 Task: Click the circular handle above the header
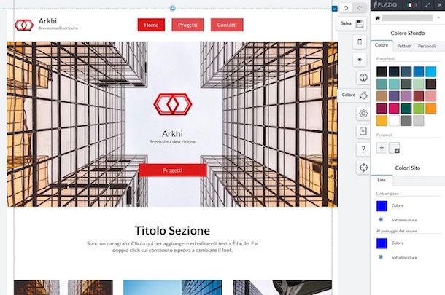172,8
